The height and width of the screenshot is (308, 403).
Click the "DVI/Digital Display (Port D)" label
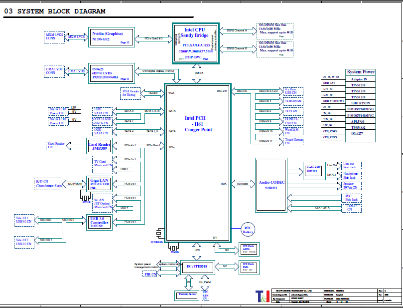pyautogui.click(x=158, y=71)
